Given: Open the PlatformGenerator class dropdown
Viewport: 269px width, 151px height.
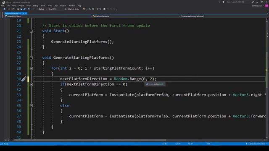Looking at the screenshot, I should point(136,16).
